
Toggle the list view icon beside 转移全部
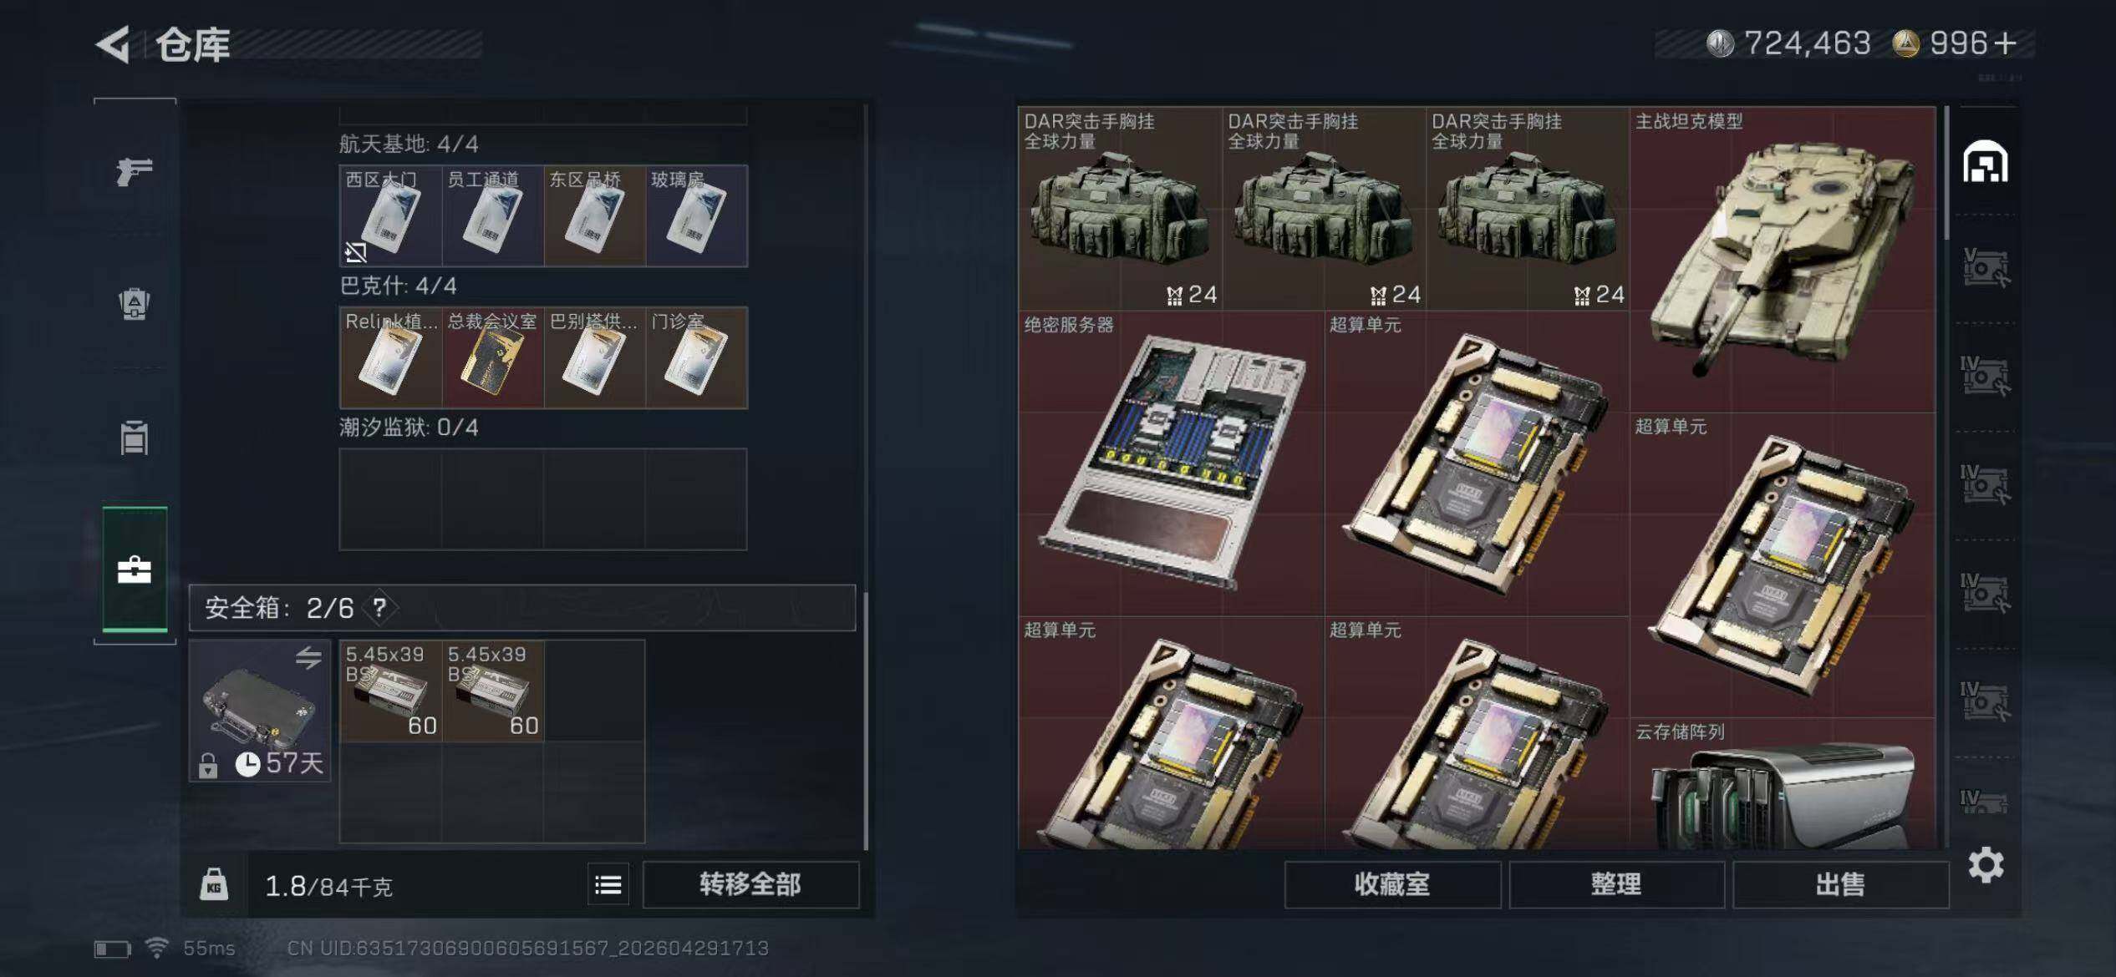[608, 885]
